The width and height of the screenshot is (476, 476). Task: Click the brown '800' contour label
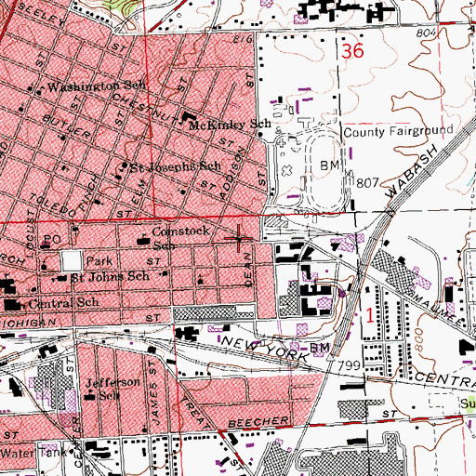(418, 339)
